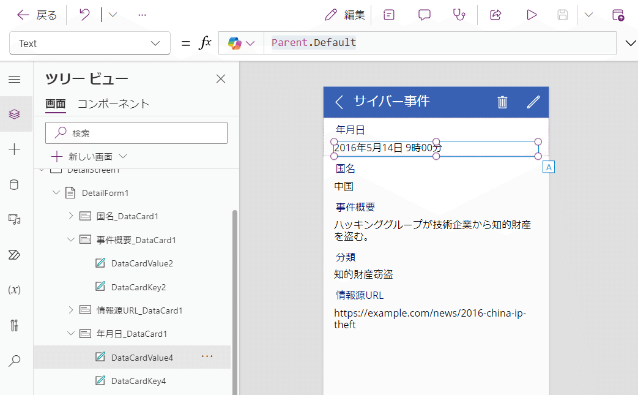
Task: Collapse the 事件概要_DataCard1 node
Action: coord(71,239)
